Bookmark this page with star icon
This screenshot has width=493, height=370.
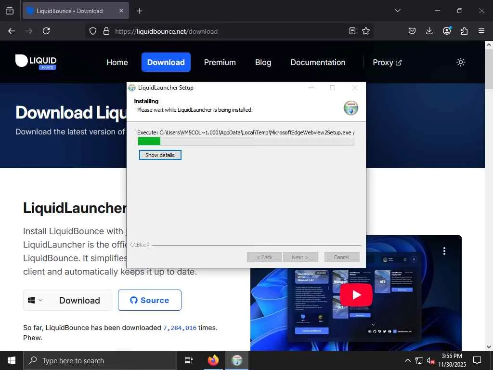pos(366,31)
